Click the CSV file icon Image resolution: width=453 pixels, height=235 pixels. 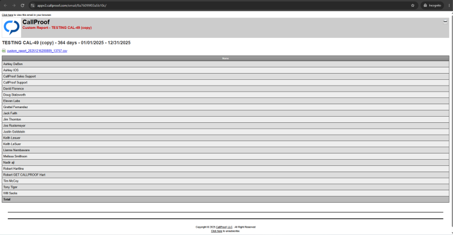(4, 50)
